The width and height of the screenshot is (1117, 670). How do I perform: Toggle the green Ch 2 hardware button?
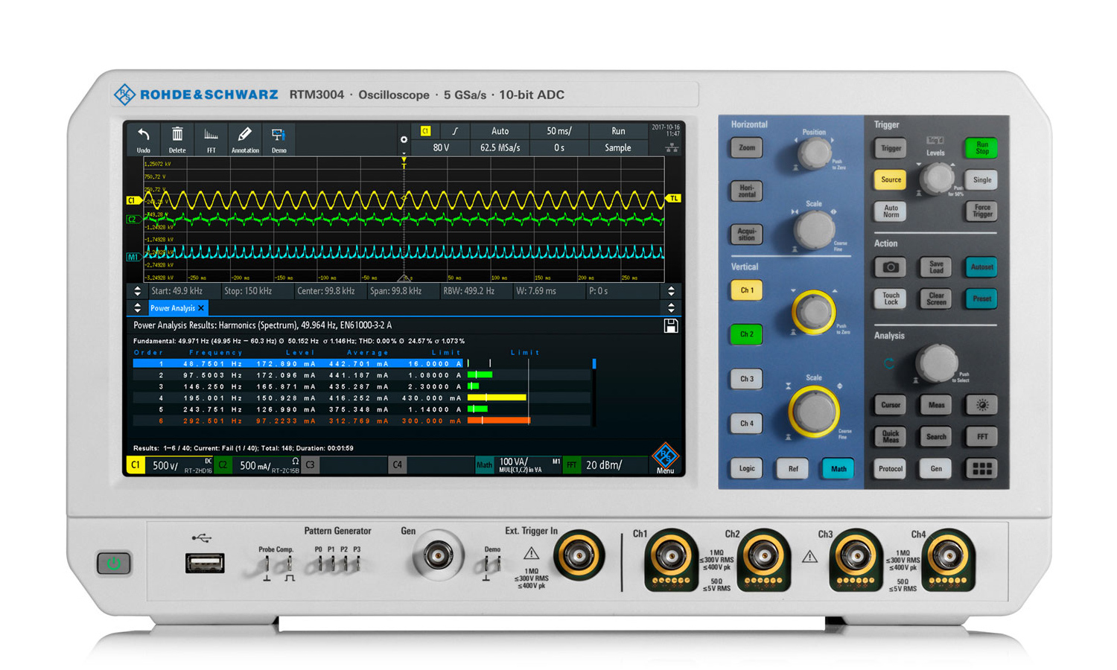pyautogui.click(x=746, y=334)
